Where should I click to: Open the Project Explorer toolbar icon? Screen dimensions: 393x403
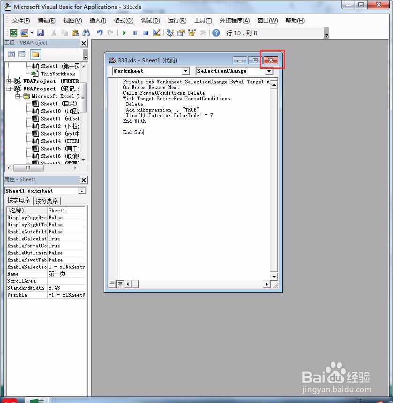tap(170, 33)
